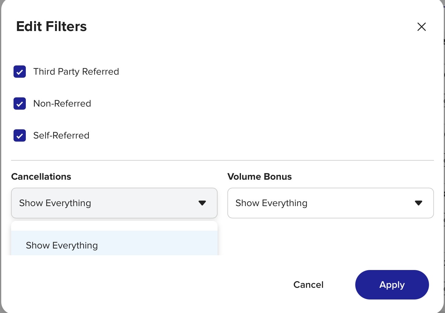The image size is (445, 313).
Task: Disable the Self-Referred checkbox
Action: click(20, 135)
